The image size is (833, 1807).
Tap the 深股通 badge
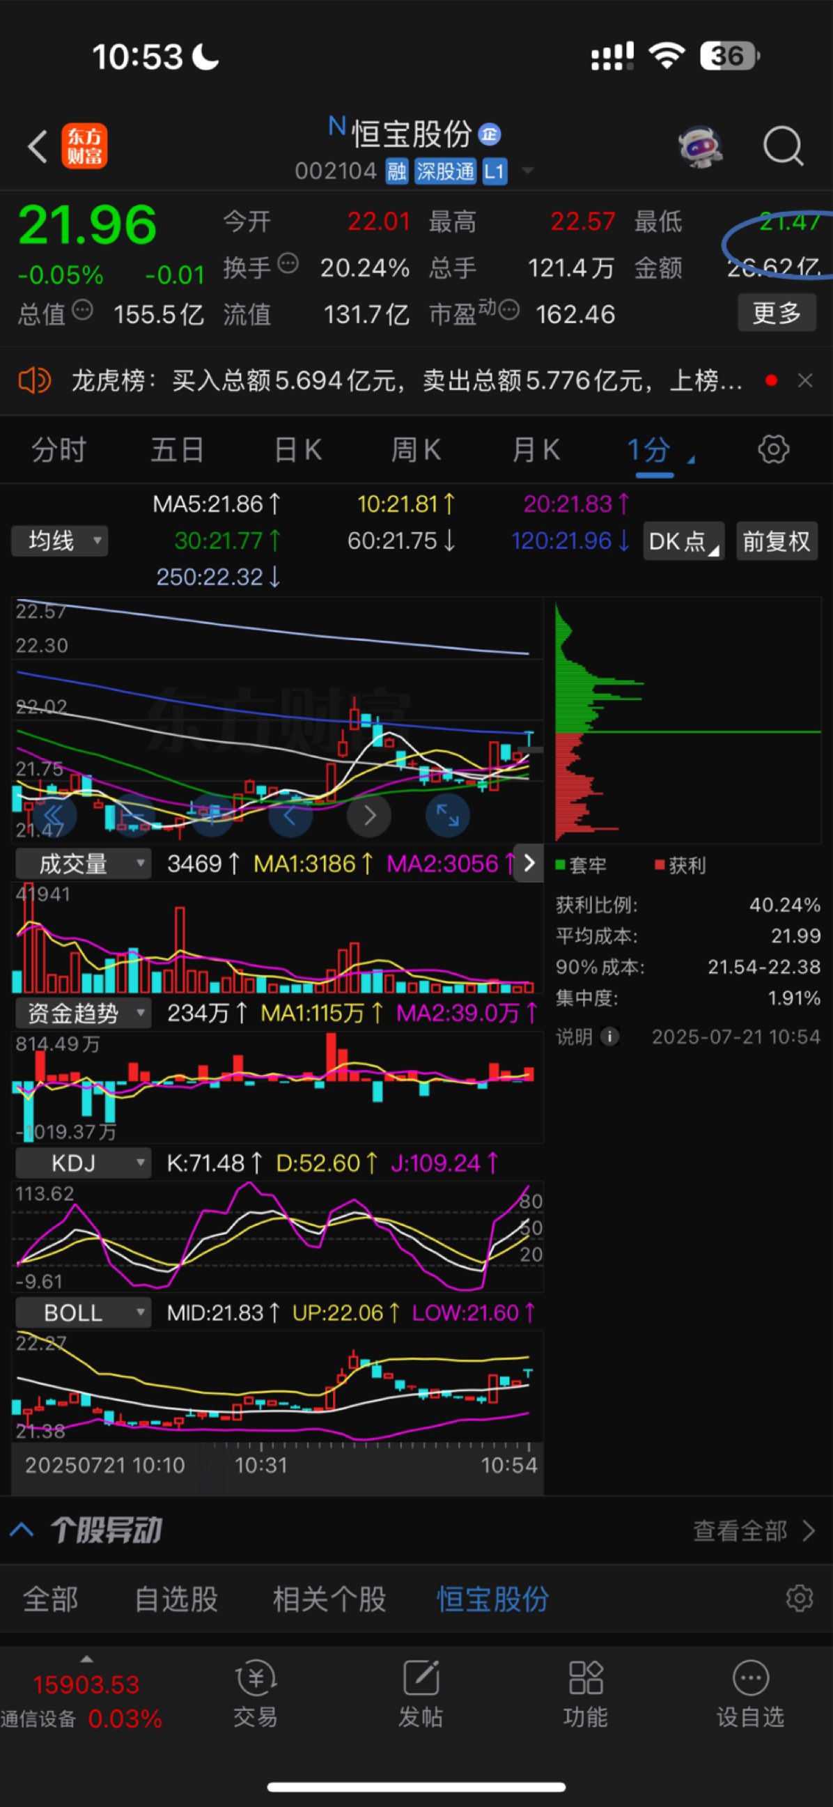444,171
